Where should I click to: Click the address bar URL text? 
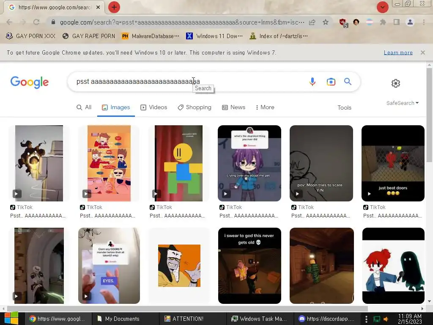(182, 22)
